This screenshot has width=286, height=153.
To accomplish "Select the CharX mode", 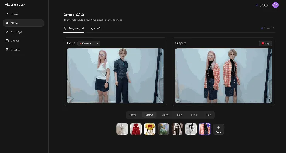I will click(133, 115).
